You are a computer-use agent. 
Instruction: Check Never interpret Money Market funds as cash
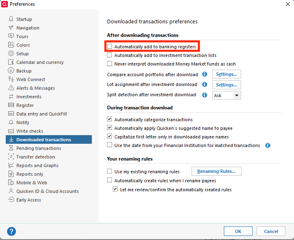coord(109,63)
